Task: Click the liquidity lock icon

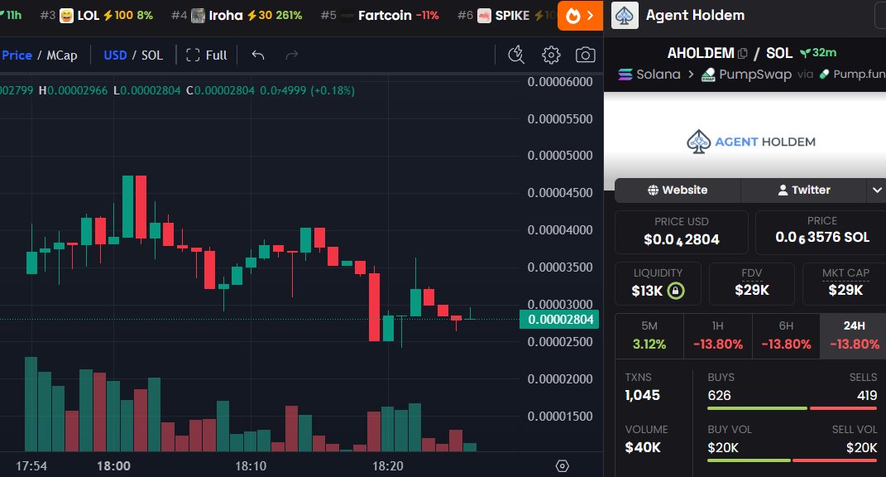Action: coord(676,291)
